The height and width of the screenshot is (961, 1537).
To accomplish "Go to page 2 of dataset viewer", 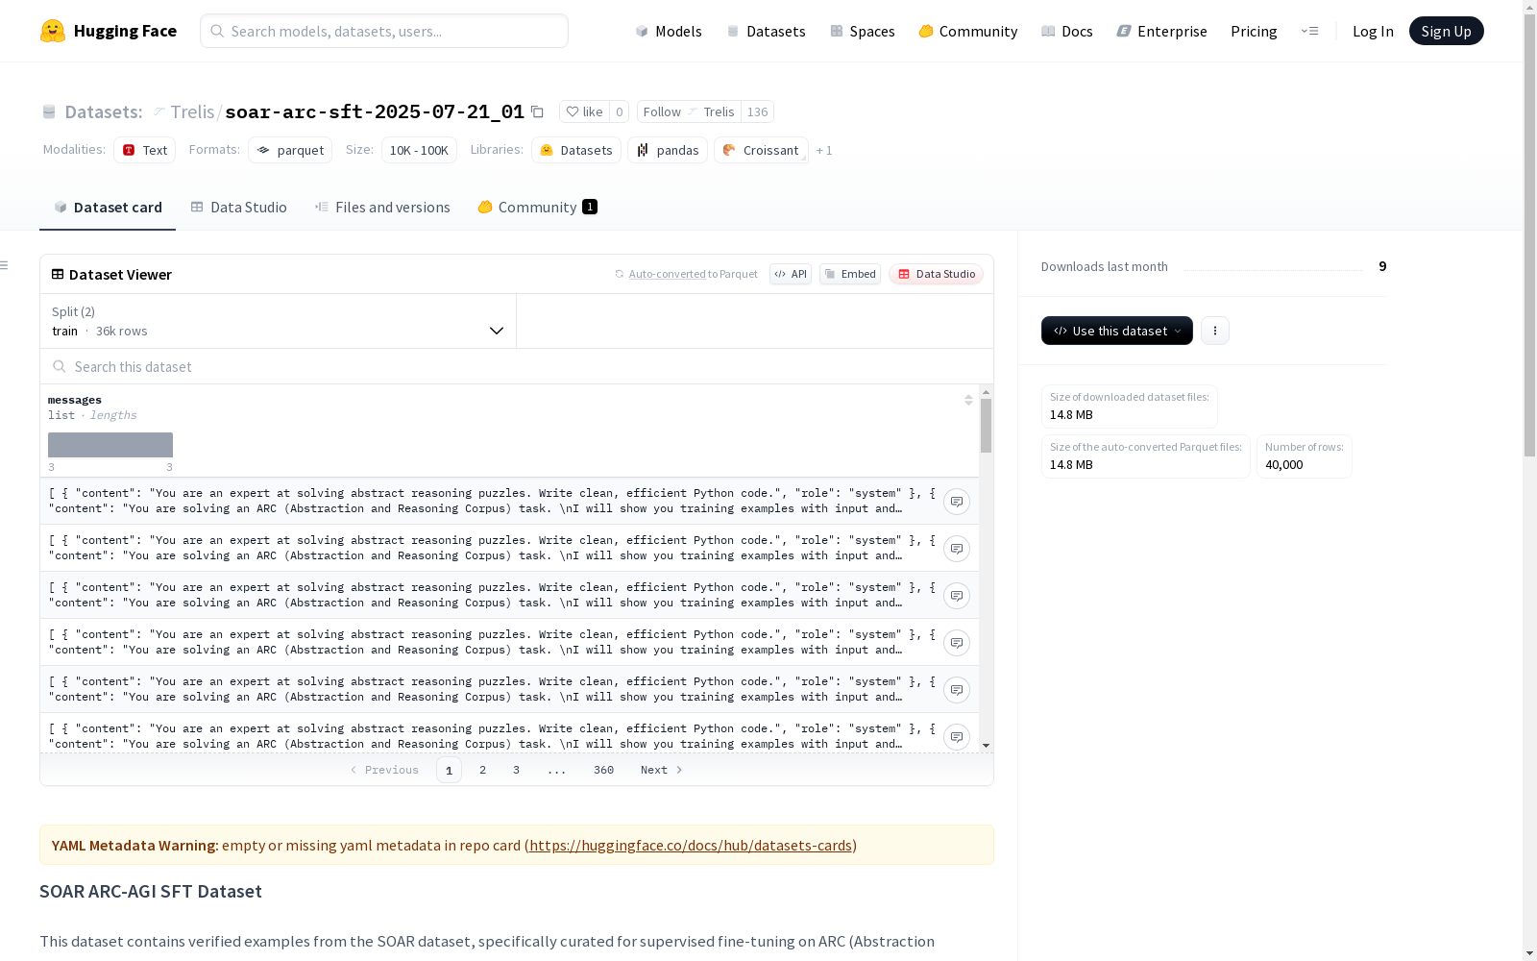I will pos(482,770).
